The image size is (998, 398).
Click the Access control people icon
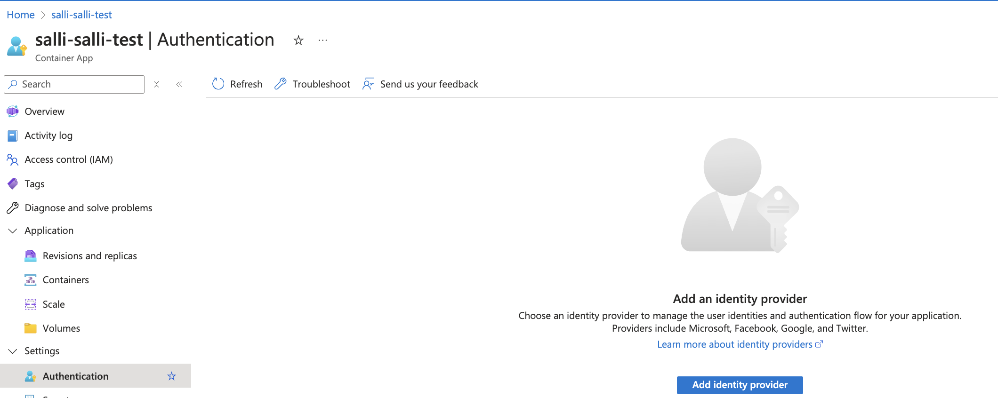[x=13, y=159]
